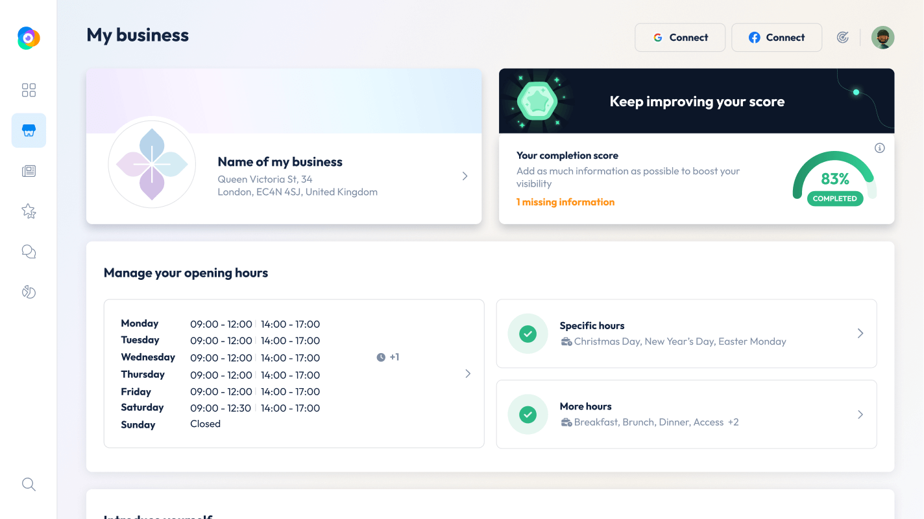Click the colorful app logo in sidebar

[x=29, y=38]
